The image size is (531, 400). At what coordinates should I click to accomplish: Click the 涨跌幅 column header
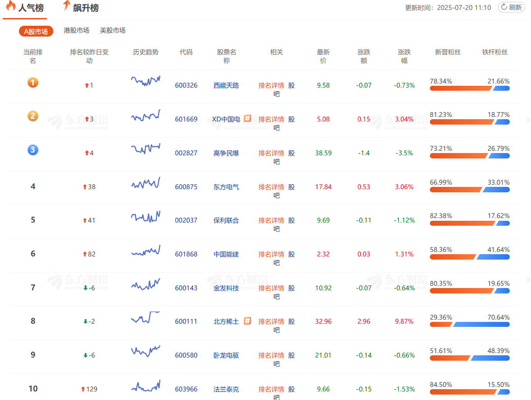(x=404, y=56)
